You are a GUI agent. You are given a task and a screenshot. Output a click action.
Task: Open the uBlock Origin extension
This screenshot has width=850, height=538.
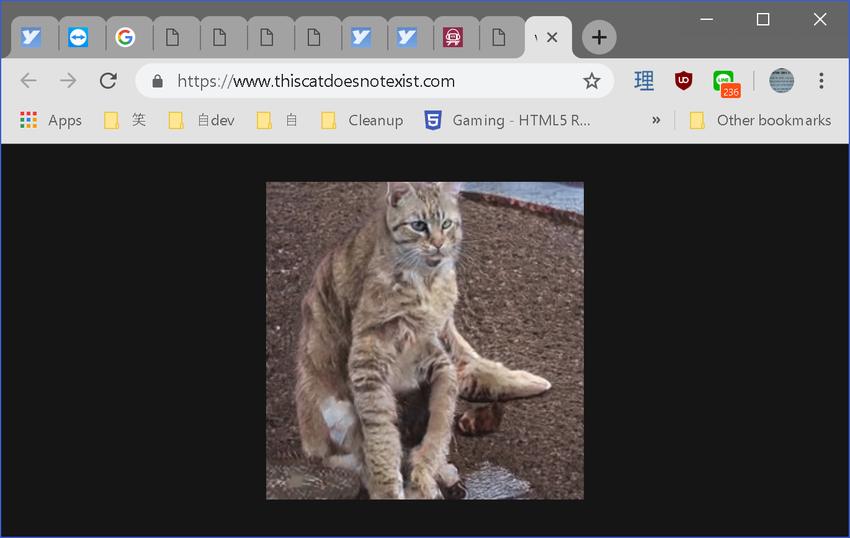click(x=683, y=81)
